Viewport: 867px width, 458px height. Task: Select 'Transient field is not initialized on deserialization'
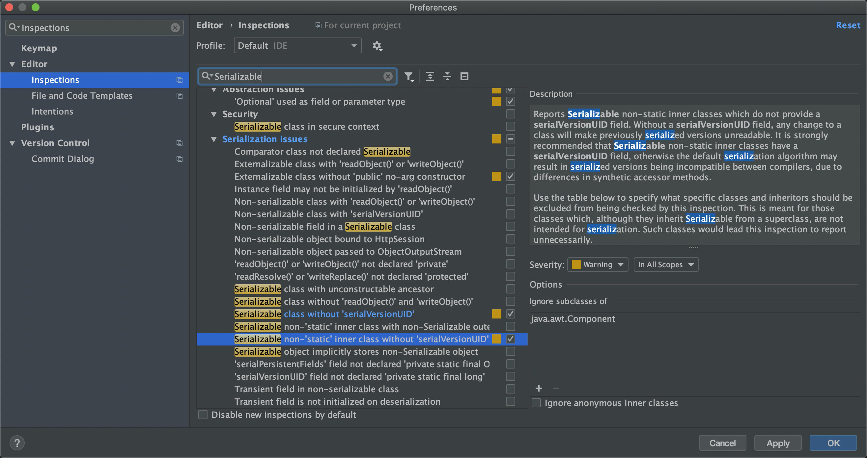(337, 401)
